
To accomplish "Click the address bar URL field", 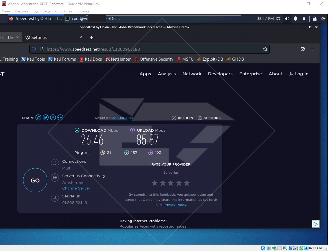I will coord(149,49).
